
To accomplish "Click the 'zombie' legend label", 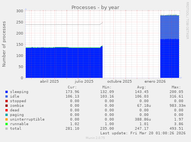I will pyautogui.click(x=17, y=106).
